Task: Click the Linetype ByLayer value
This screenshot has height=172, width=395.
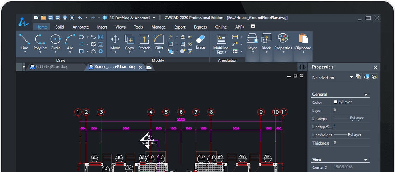Action: pyautogui.click(x=351, y=118)
